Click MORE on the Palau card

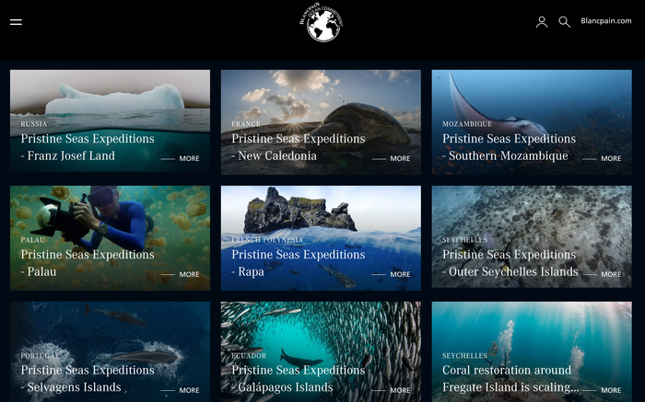coord(189,274)
